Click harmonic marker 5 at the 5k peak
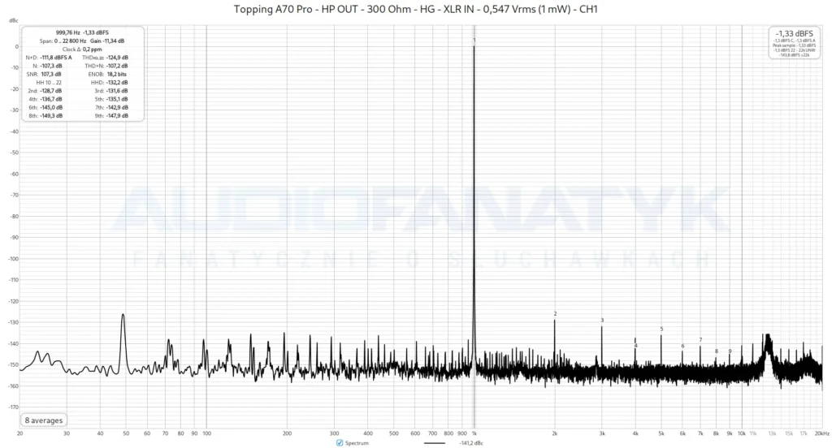The height and width of the screenshot is (448, 832). click(x=661, y=329)
